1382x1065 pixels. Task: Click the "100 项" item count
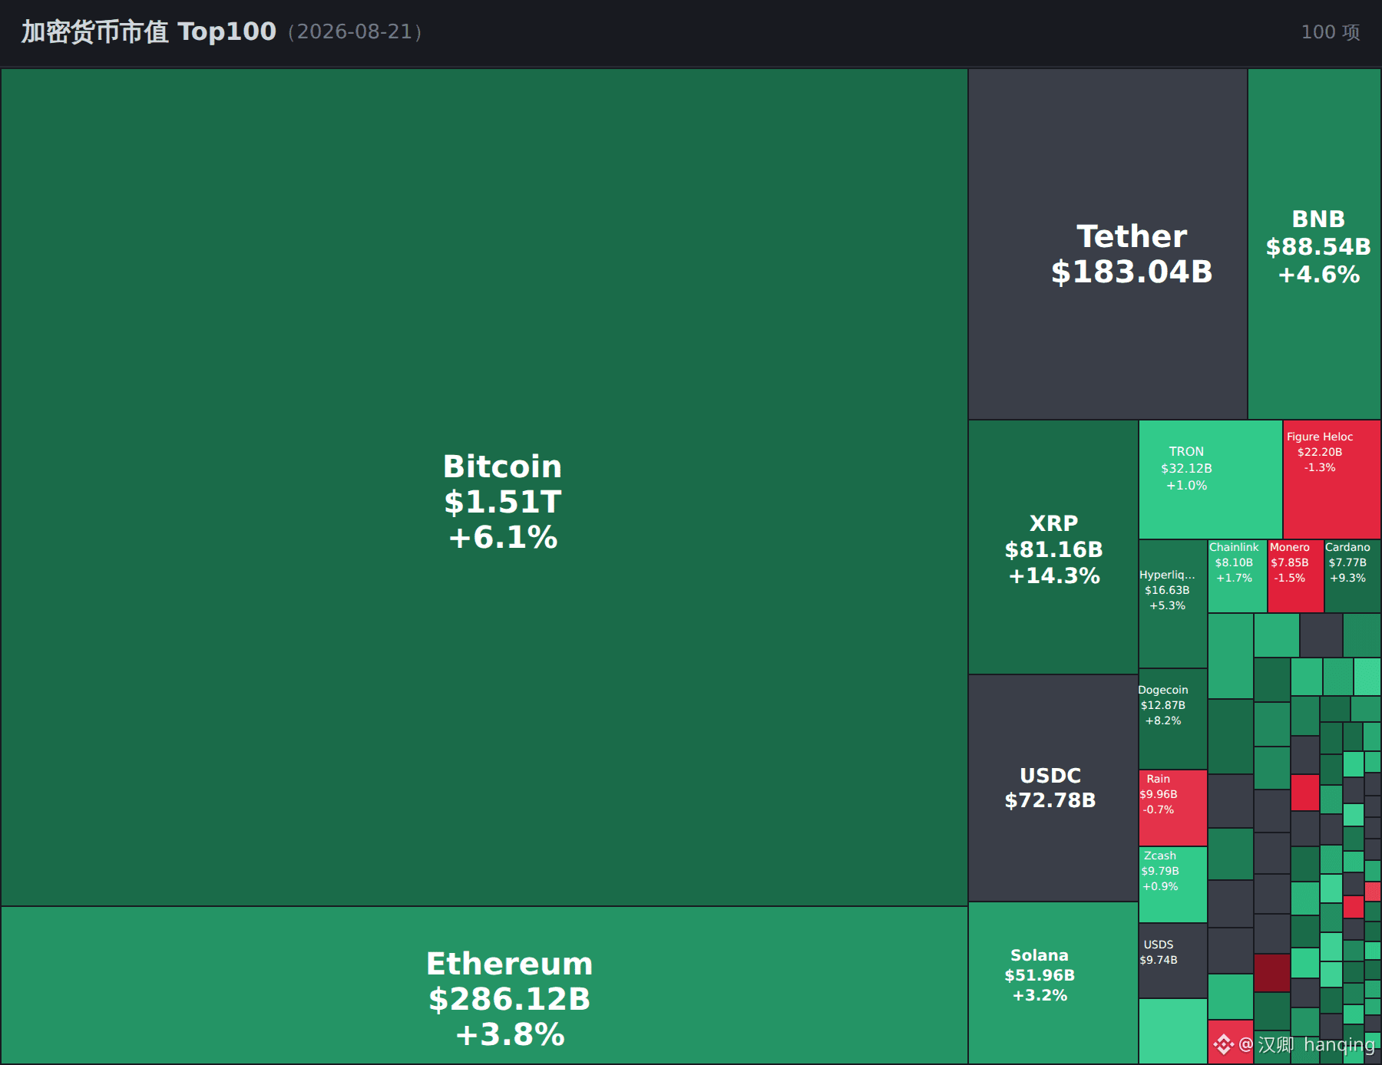(1331, 31)
